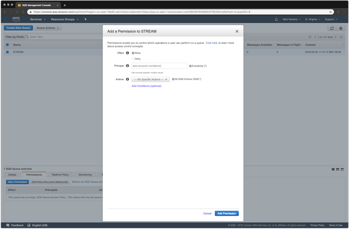The width and height of the screenshot is (349, 229).
Task: Expand the No Specific Actions dropdown
Action: (150, 79)
